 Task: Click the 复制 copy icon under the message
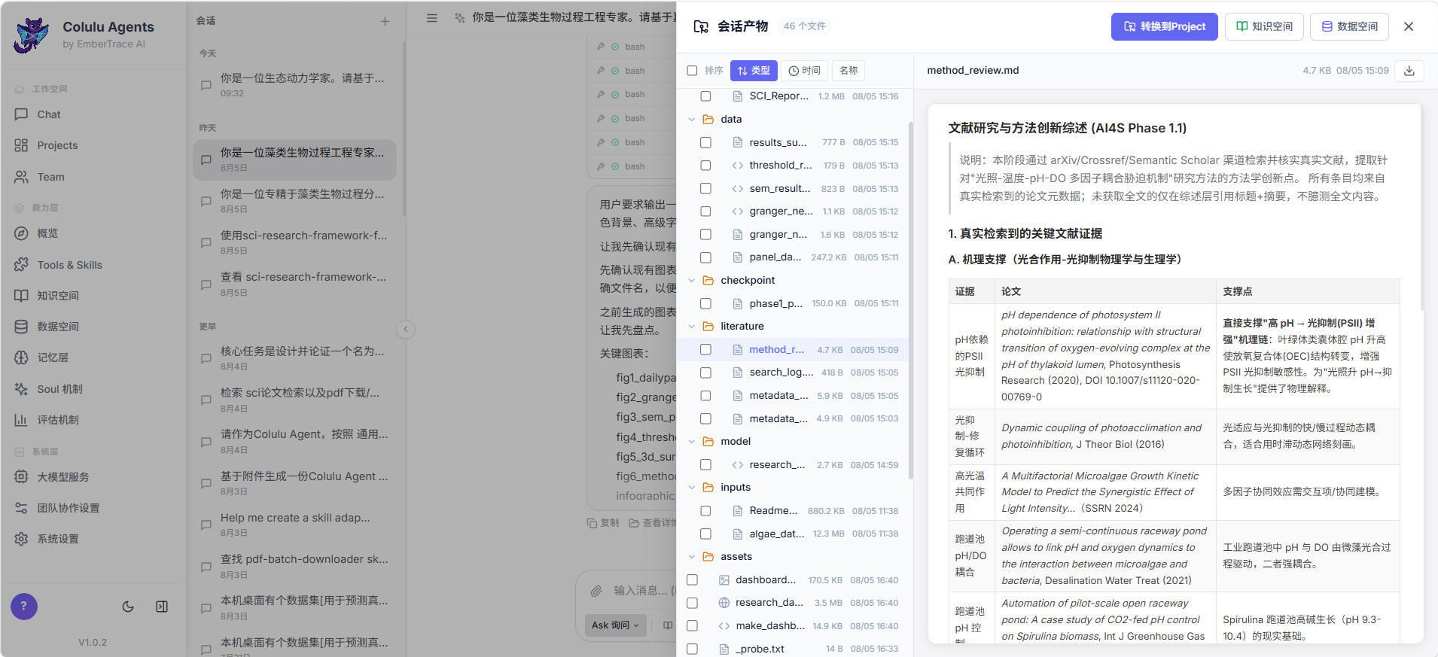(603, 522)
